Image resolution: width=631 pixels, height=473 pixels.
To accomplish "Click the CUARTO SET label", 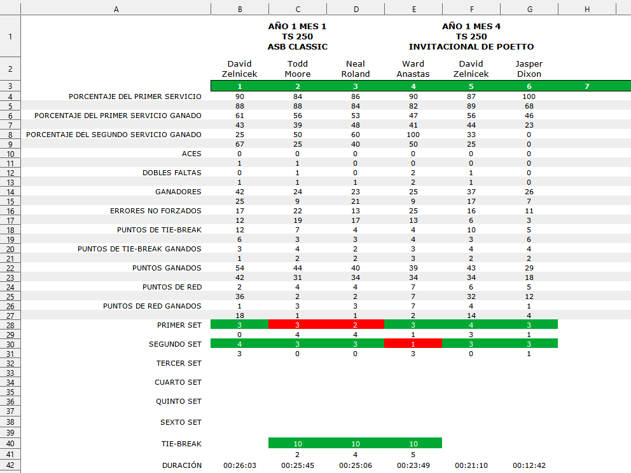I will point(178,383).
